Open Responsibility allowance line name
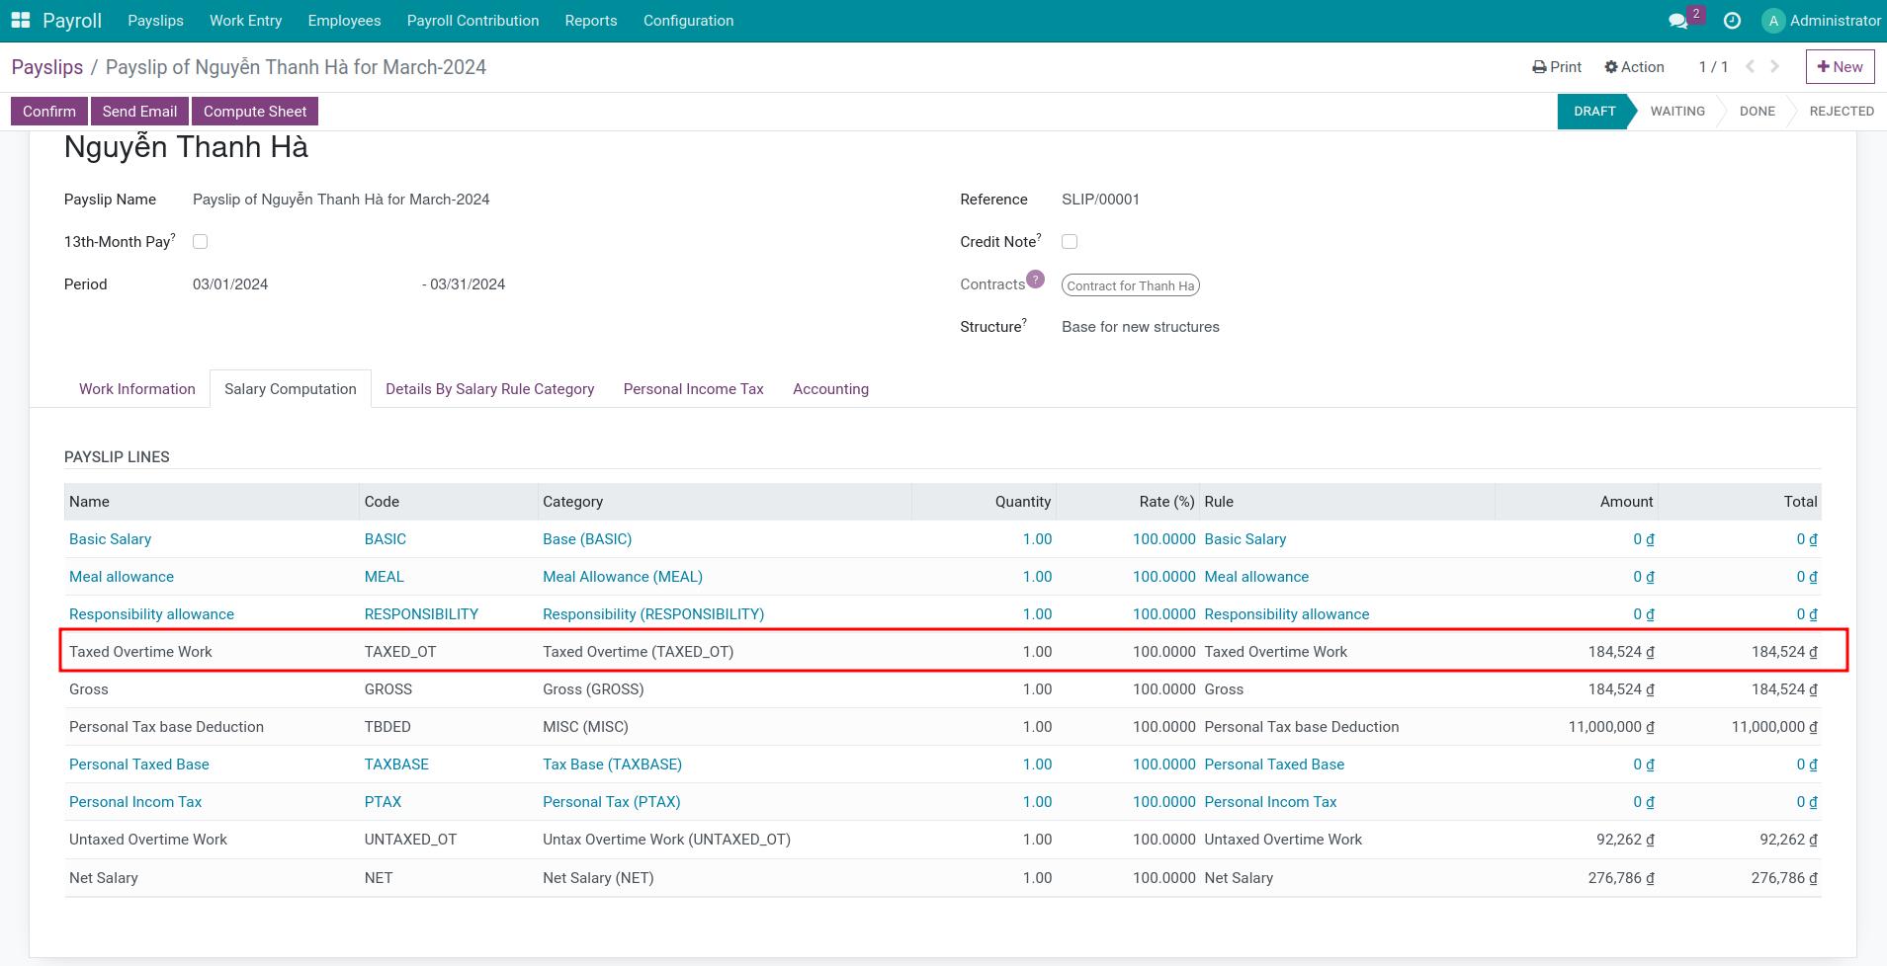Image resolution: width=1887 pixels, height=966 pixels. pyautogui.click(x=152, y=614)
